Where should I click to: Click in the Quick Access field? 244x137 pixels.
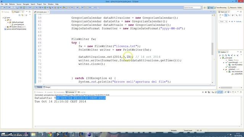pyautogui.click(x=192, y=8)
